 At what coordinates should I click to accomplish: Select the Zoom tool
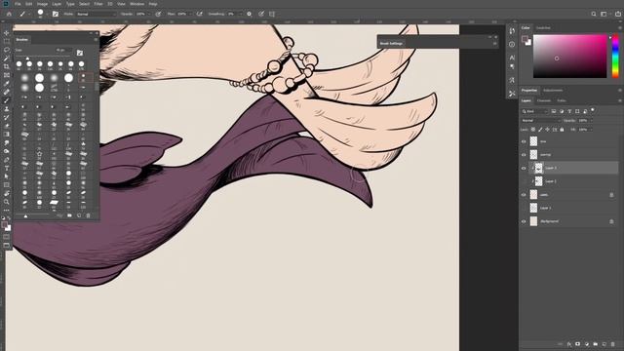coord(7,202)
